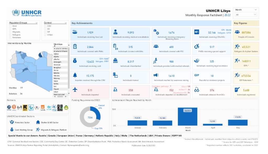Image resolution: width=268 pixels, height=154 pixels.
Task: Click the handcuffs icon beside 376
Action: pos(197,89)
